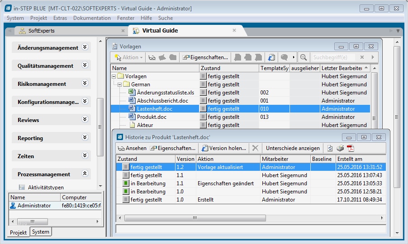The width and height of the screenshot is (408, 244).
Task: Click the Ansehen button in Historie toolbar
Action: (132, 148)
